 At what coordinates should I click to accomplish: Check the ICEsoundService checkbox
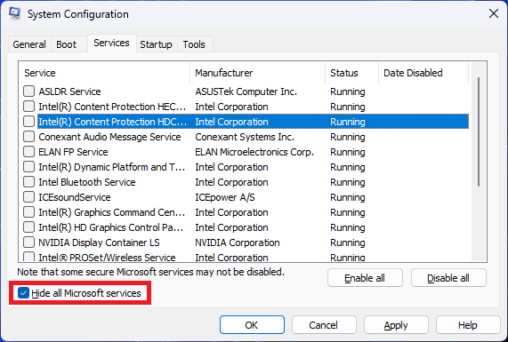(28, 197)
